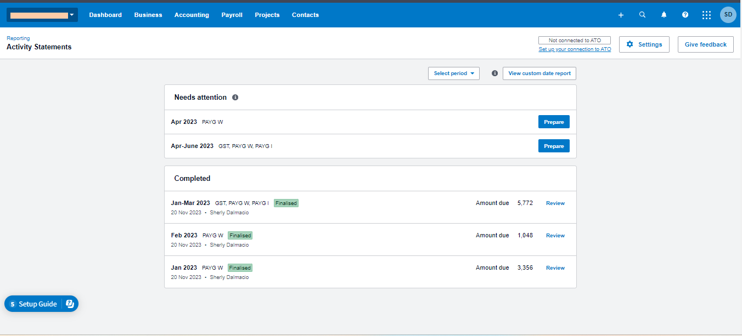Open the Accounting menu
742x336 pixels.
[192, 15]
